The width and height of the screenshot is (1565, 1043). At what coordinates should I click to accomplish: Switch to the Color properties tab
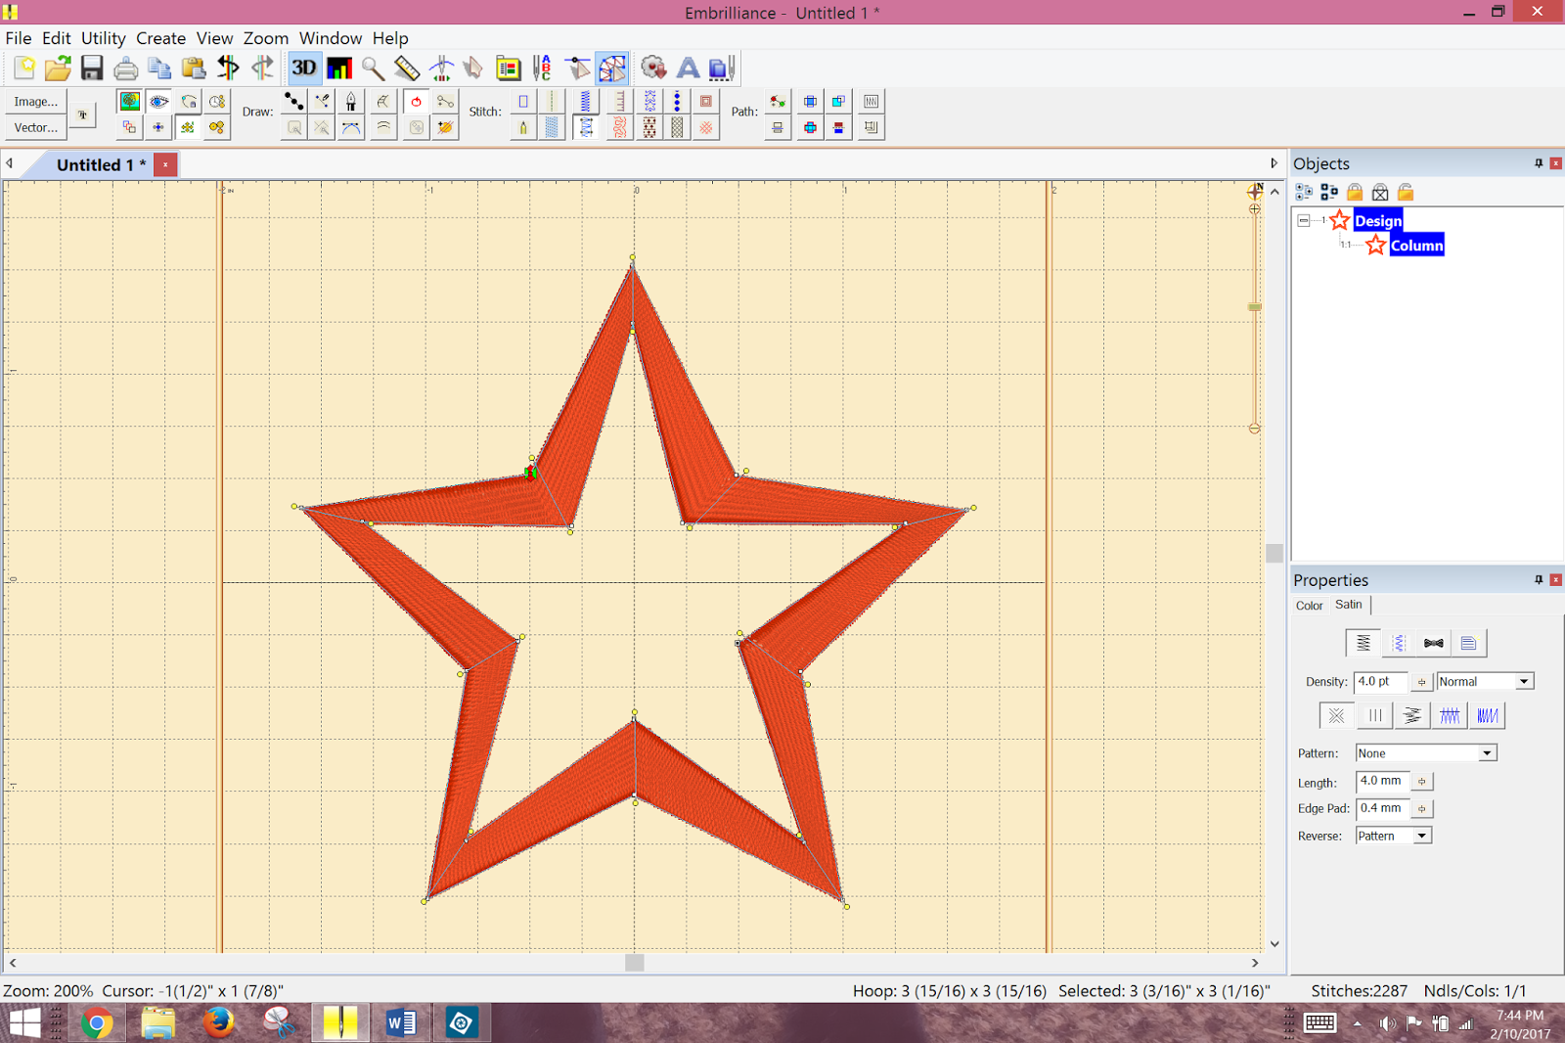1309,605
